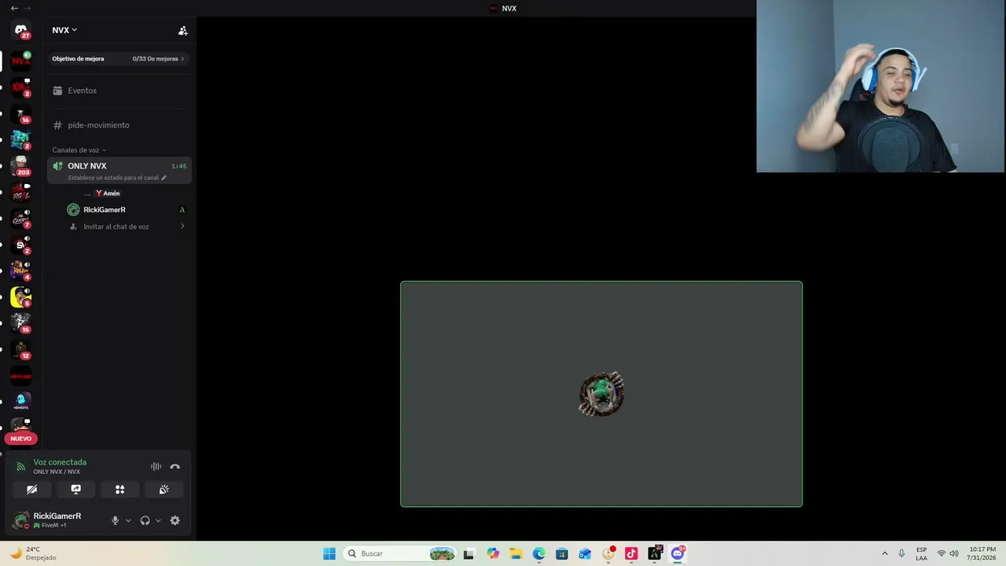Show hidden system tray icons
Image resolution: width=1006 pixels, height=566 pixels.
pyautogui.click(x=884, y=553)
